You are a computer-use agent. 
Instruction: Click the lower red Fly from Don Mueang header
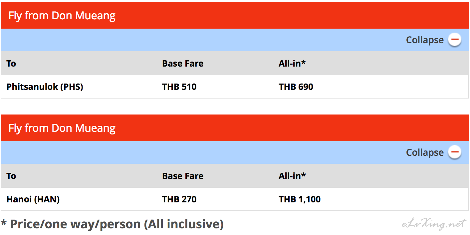click(235, 128)
